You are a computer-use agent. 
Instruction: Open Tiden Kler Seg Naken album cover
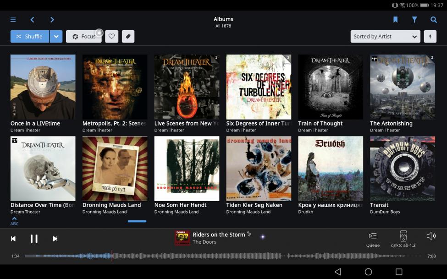click(x=259, y=169)
